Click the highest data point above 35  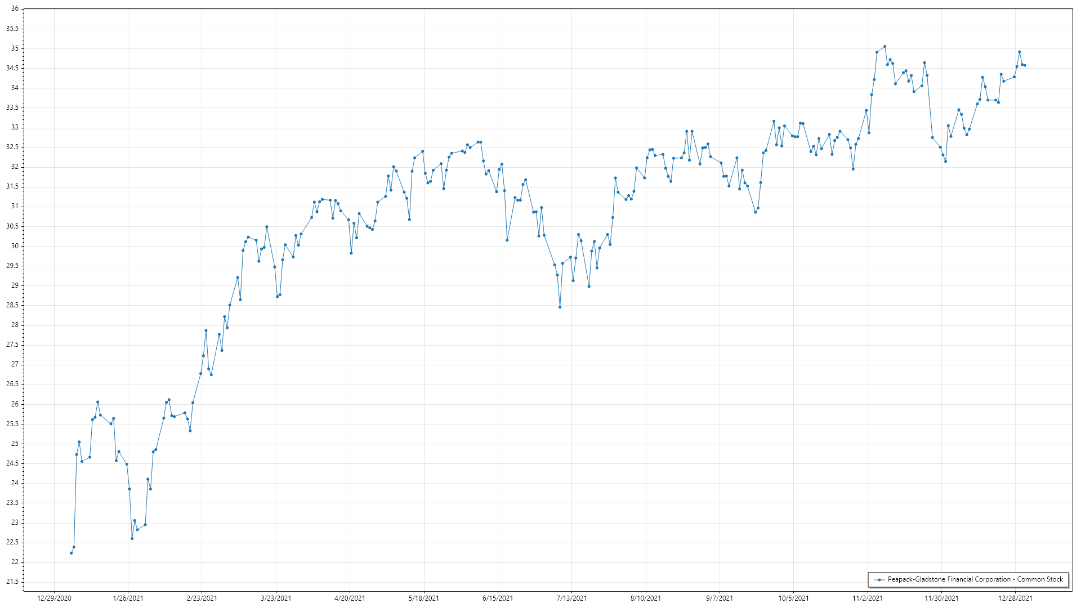pyautogui.click(x=885, y=47)
